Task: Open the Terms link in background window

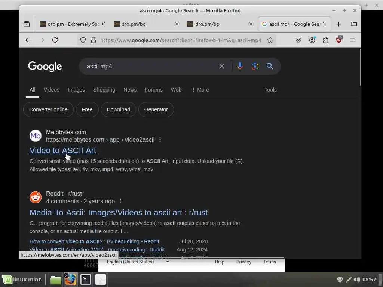Action: [x=270, y=262]
